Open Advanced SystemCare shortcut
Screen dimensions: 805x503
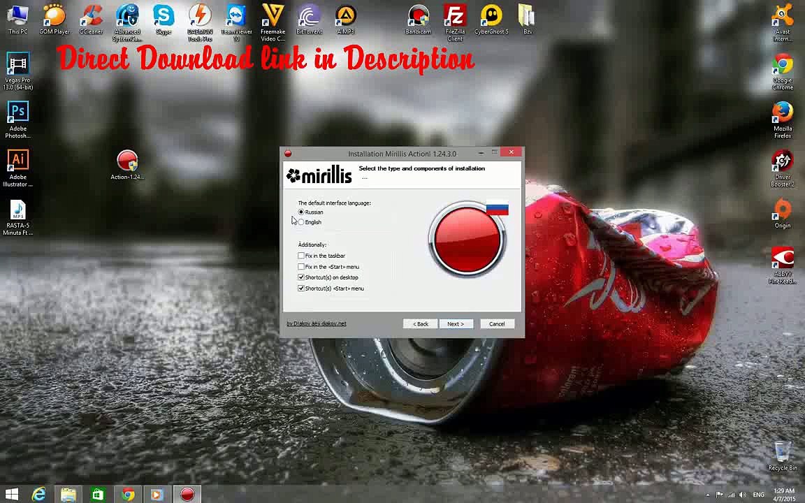[x=127, y=23]
